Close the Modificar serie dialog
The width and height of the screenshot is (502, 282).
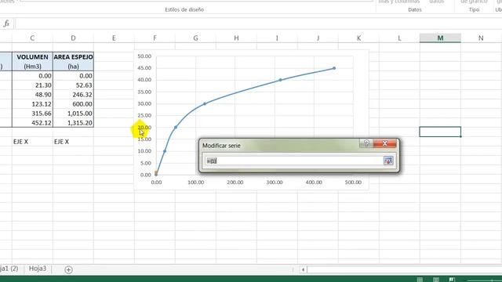tap(385, 143)
